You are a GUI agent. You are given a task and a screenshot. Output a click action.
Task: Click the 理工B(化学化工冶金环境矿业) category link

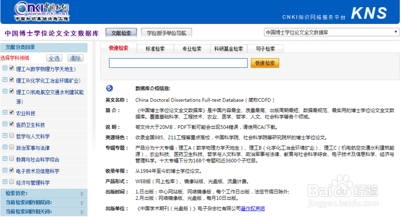click(49, 80)
